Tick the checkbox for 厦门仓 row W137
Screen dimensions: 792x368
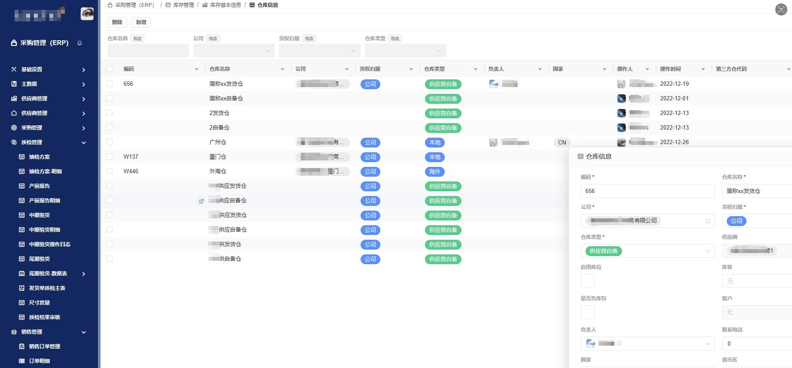[109, 157]
